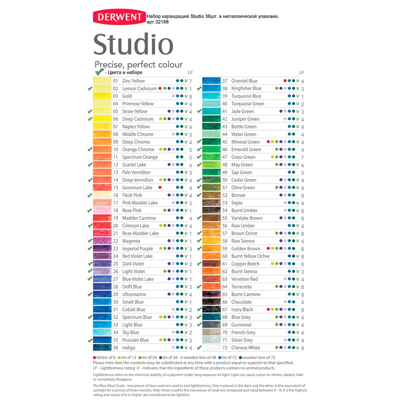Click the 'Precise, perfect colour' tagline
Screen dimensions: 400x400
pyautogui.click(x=139, y=64)
